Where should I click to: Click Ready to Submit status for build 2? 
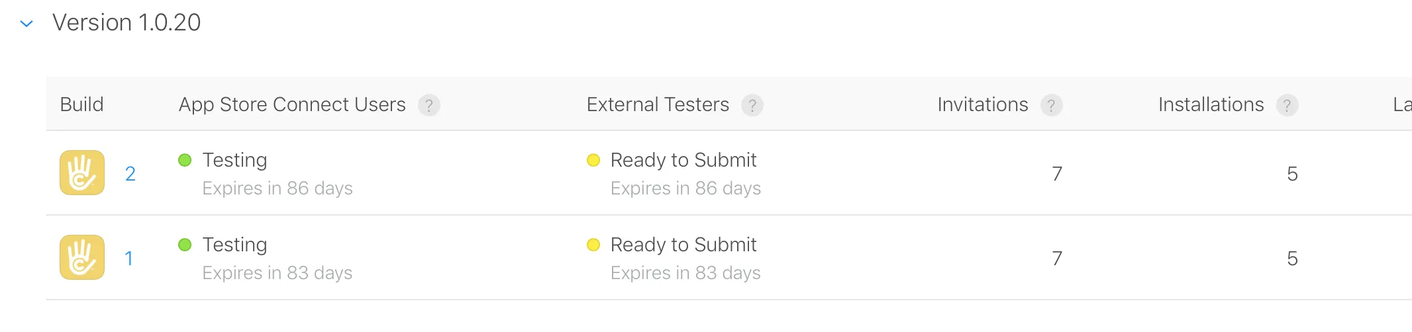coord(683,160)
